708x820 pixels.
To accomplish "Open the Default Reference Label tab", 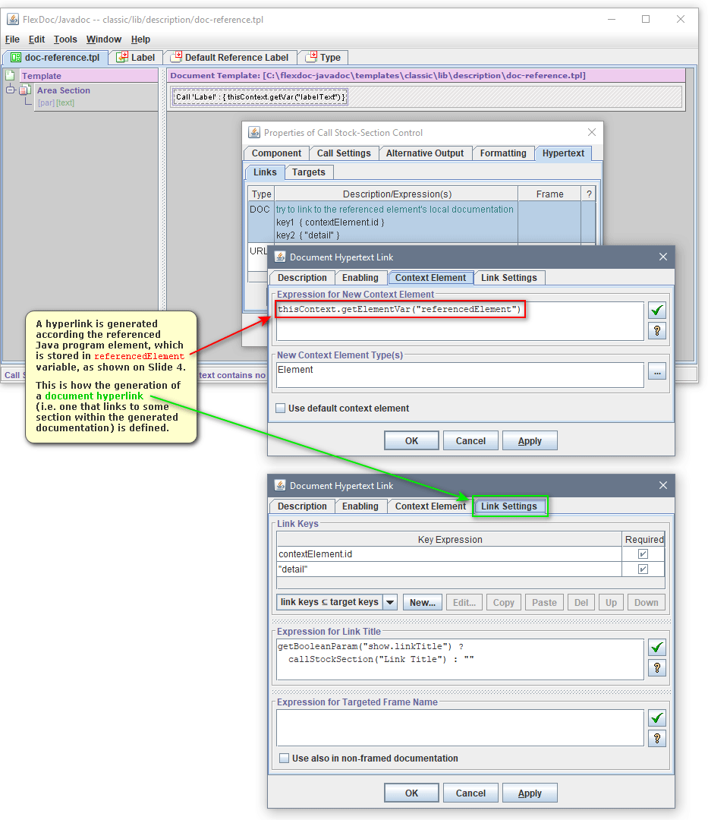I will 230,58.
